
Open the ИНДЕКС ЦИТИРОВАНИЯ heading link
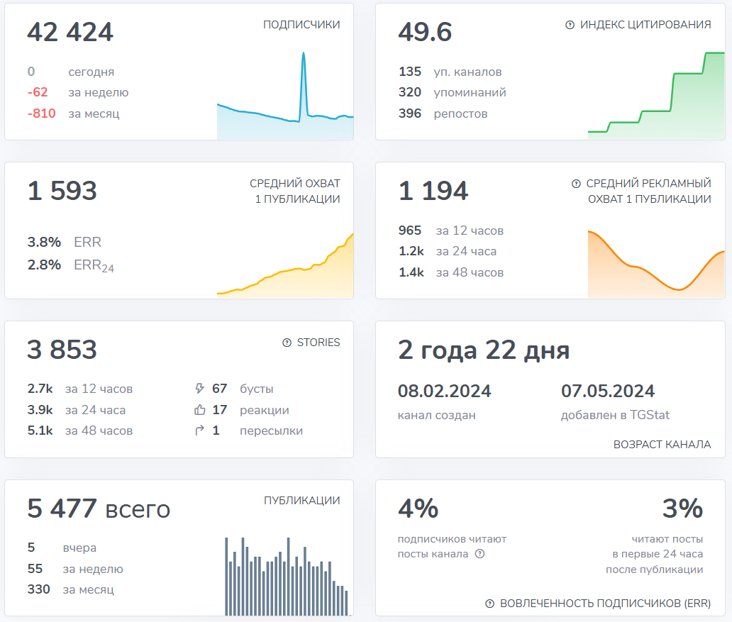click(x=645, y=25)
